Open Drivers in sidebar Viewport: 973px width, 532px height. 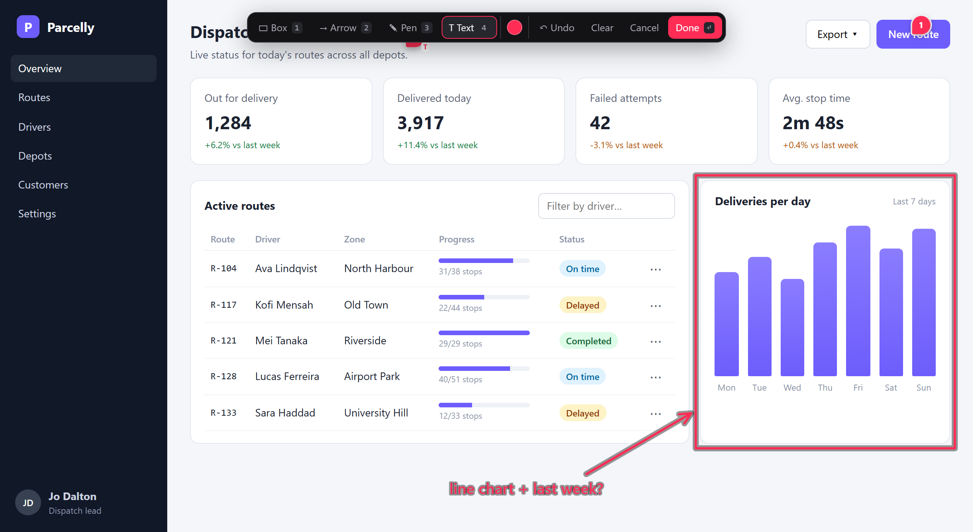84,127
